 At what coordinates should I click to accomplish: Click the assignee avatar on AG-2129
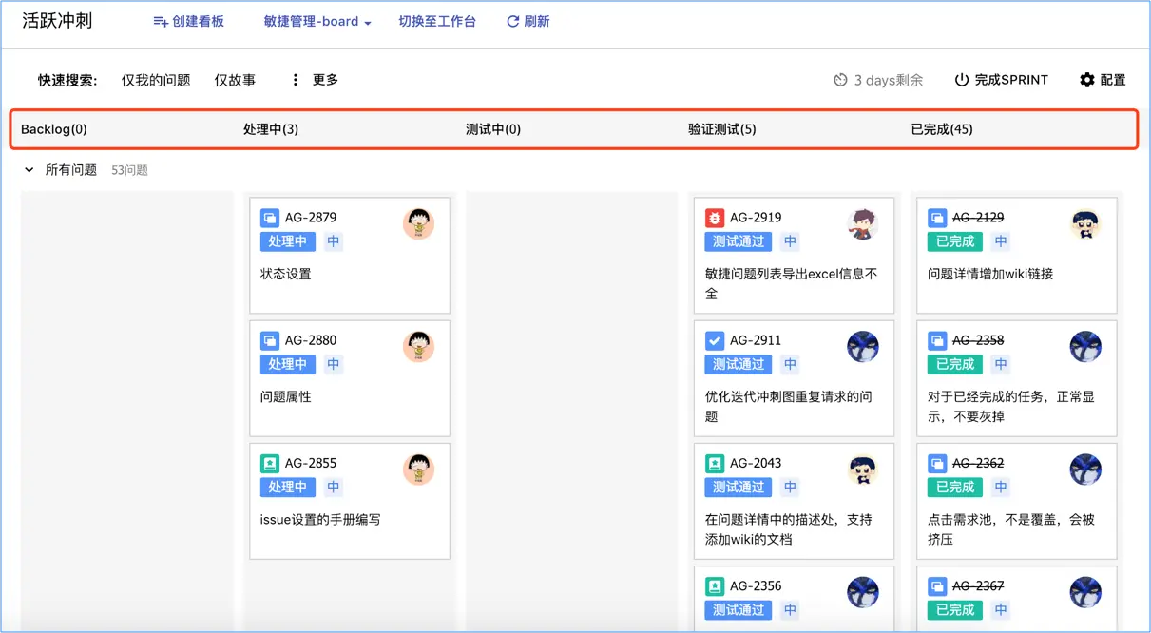(1085, 223)
